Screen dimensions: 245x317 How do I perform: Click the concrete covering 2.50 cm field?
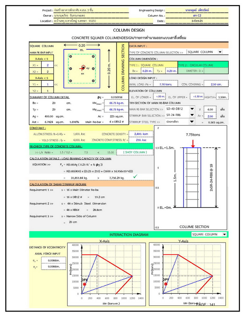click(x=216, y=84)
